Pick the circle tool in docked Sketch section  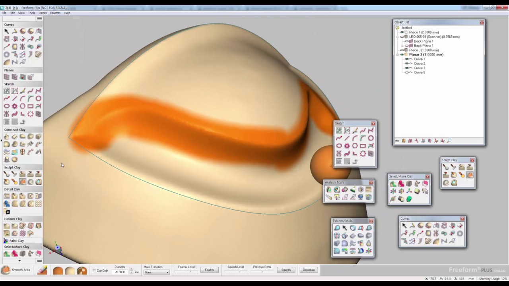tap(39, 98)
